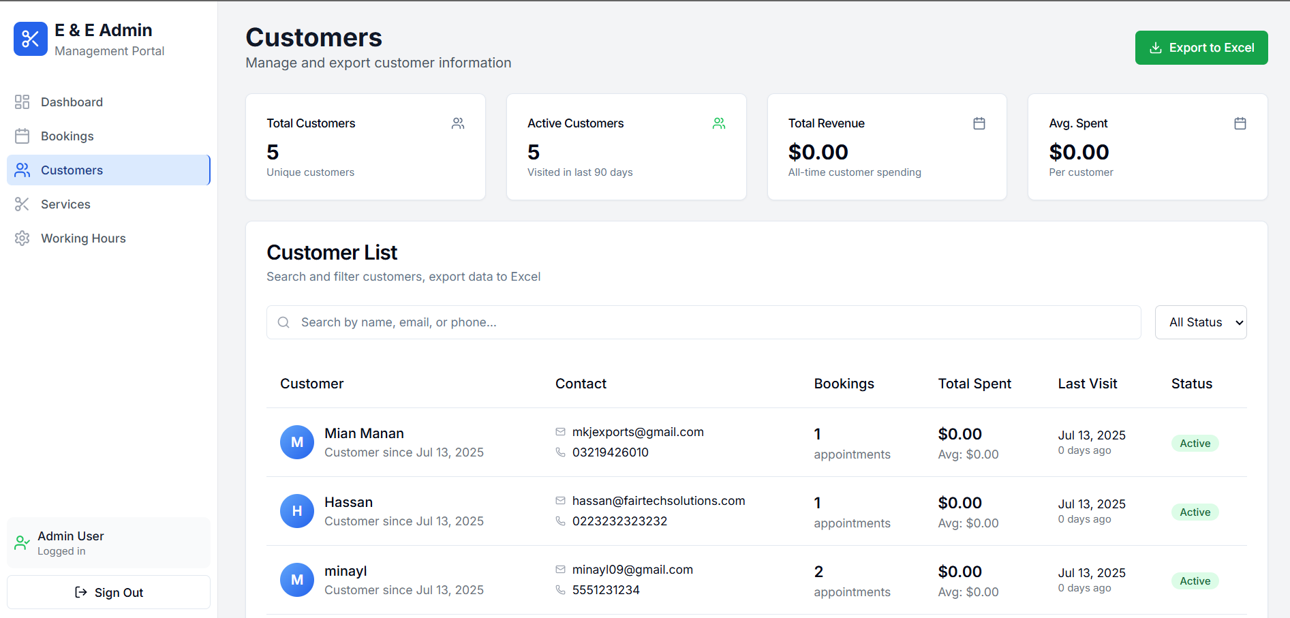
Task: Switch to the Bookings section
Action: pos(67,136)
